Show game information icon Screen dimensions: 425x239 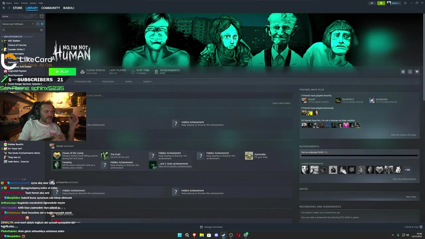pos(410,72)
